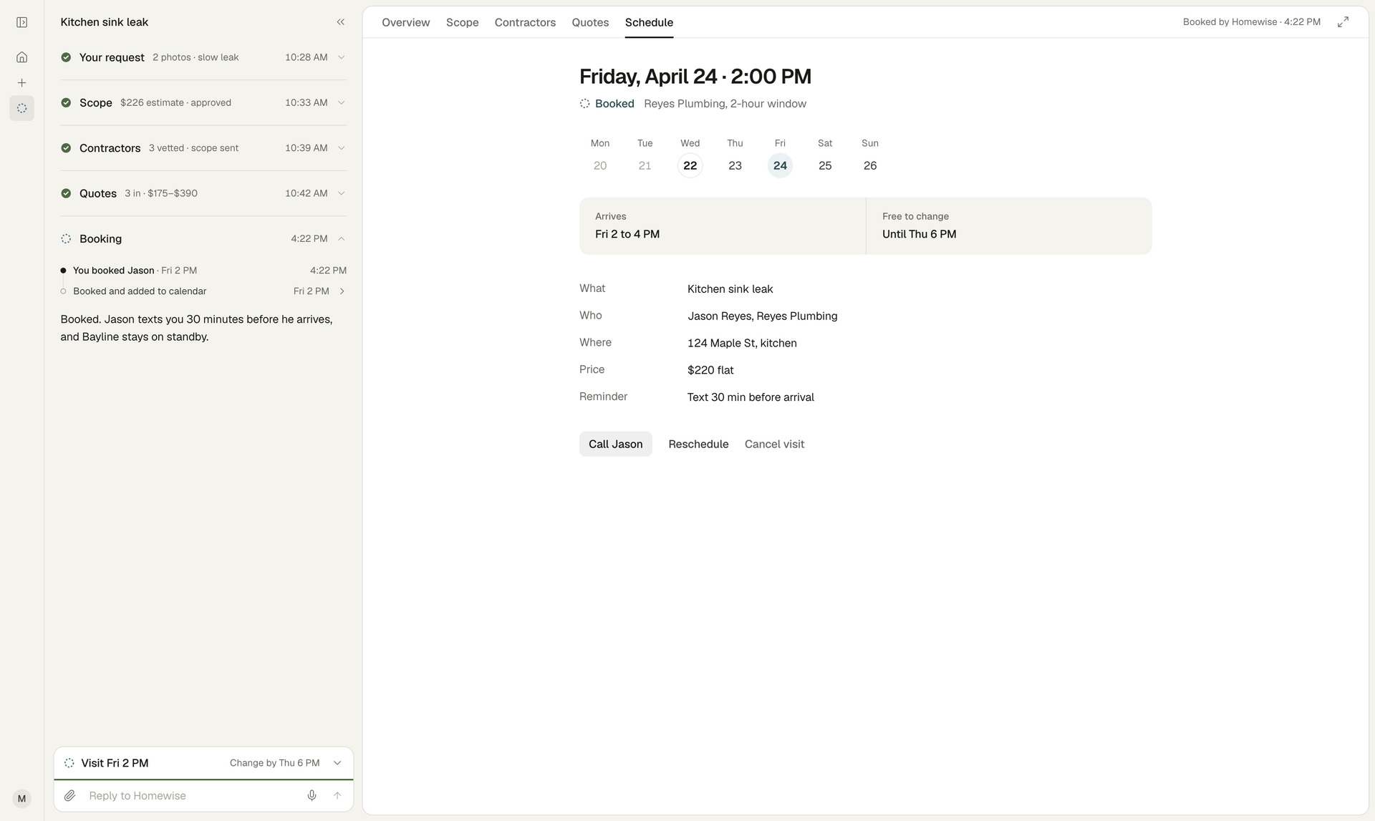Click the plus icon to start new request

tap(21, 83)
